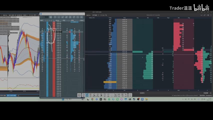Screen dimensions: 213x120
Task: Click the link icon in right DOM window
Action: click(205, 15)
